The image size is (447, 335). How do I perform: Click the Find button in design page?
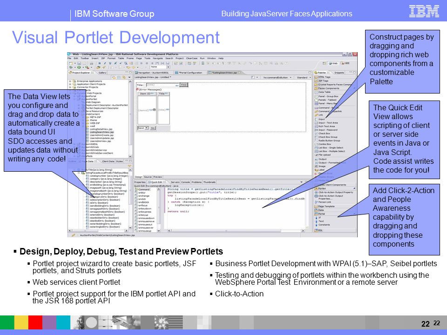pyautogui.click(x=184, y=85)
